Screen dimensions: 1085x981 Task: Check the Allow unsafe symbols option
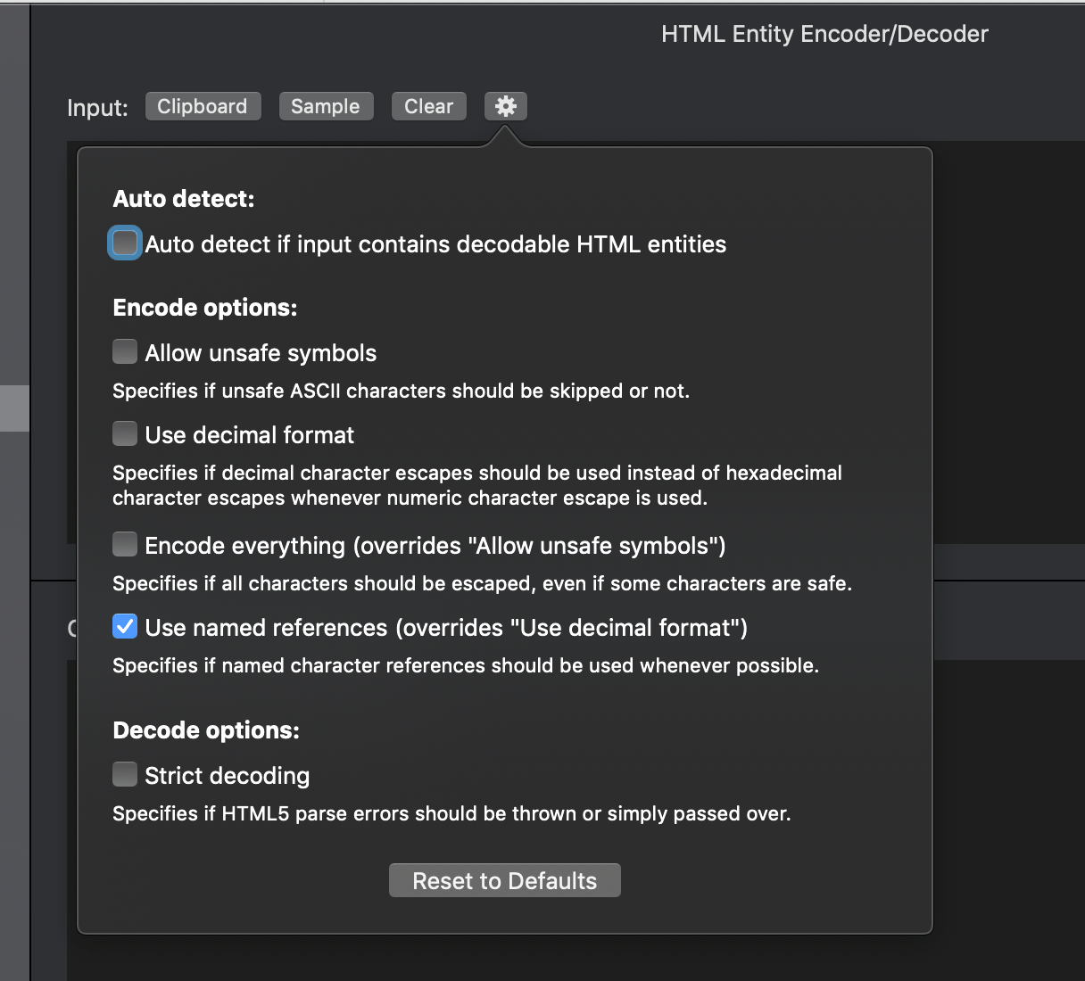(124, 351)
